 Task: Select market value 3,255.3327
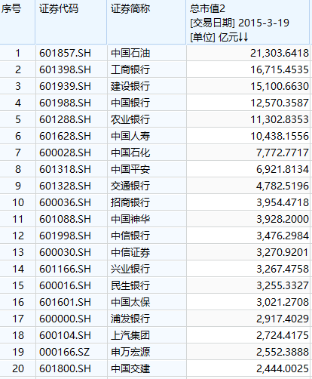tap(248, 285)
